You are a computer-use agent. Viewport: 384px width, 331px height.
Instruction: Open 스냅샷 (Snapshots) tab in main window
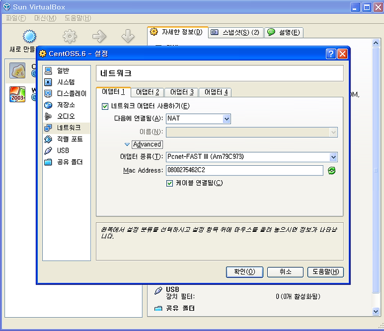236,33
